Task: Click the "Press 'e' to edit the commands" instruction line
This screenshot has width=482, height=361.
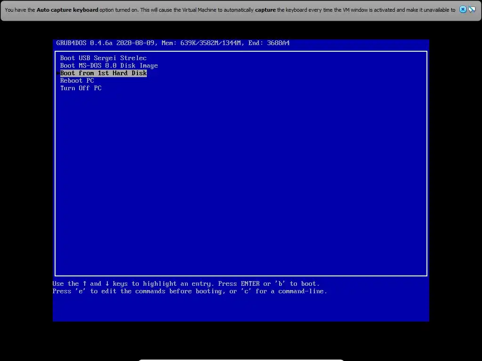Action: pyautogui.click(x=190, y=291)
